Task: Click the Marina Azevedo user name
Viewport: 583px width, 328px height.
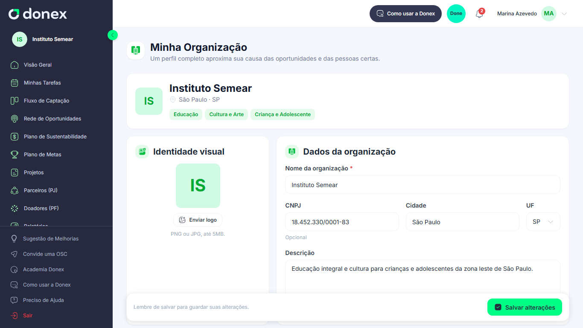Action: tap(517, 14)
